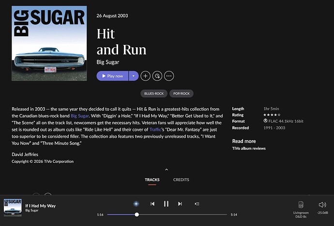The image size is (334, 226).
Task: Click the add-tag circular icon
Action: (x=157, y=76)
